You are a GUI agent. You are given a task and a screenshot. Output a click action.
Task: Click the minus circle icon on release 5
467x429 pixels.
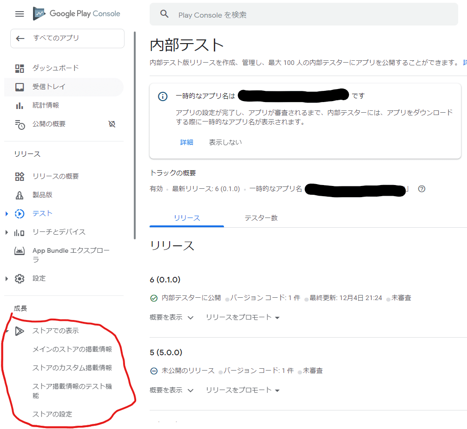tap(154, 371)
